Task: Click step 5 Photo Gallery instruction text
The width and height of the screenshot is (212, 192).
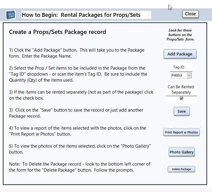Action: (80, 149)
